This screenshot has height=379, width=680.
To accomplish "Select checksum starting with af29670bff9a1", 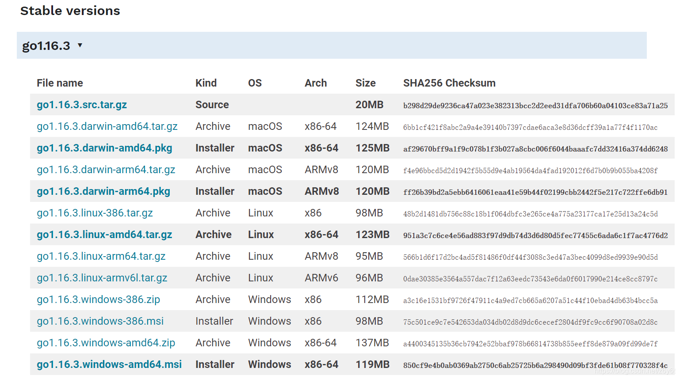I will tap(535, 149).
